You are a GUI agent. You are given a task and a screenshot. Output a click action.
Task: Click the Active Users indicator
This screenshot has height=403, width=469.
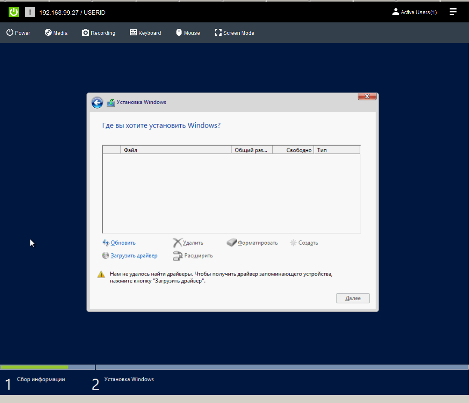414,12
